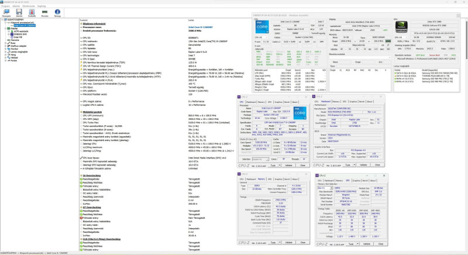Screen dimensions: 468x255
Task: Click the Intel Core badge in the CPU-Z CPU window
Action: click(300, 113)
